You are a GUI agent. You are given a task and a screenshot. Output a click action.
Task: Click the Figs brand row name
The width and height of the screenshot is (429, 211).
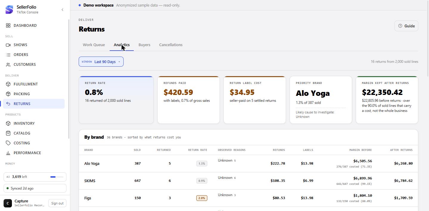88,198
